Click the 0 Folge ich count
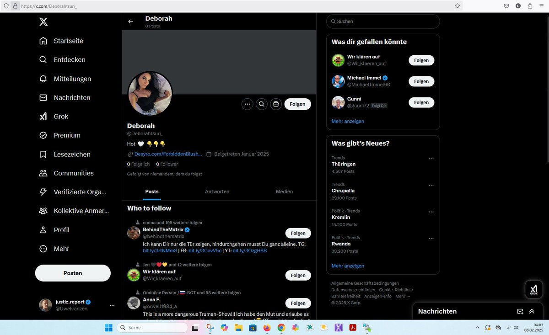 tap(139, 164)
